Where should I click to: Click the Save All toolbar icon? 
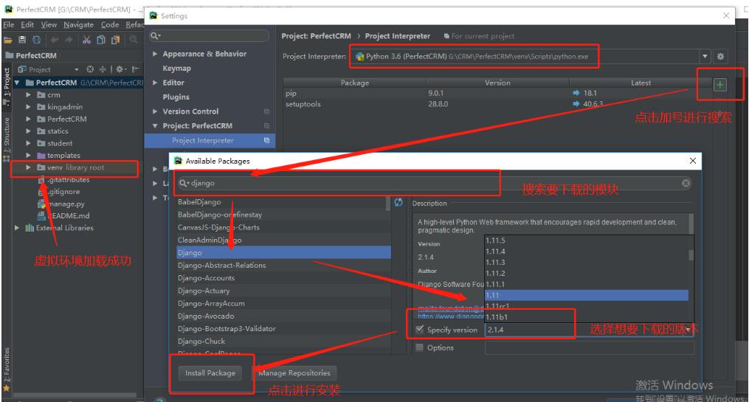(22, 40)
